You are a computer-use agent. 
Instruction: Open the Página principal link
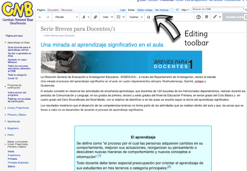(x=14, y=36)
